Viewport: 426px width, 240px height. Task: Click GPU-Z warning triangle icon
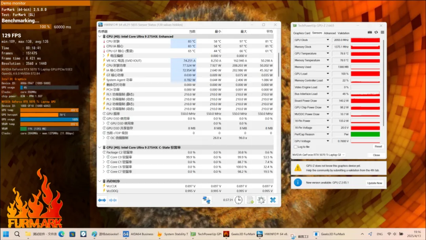pyautogui.click(x=298, y=168)
